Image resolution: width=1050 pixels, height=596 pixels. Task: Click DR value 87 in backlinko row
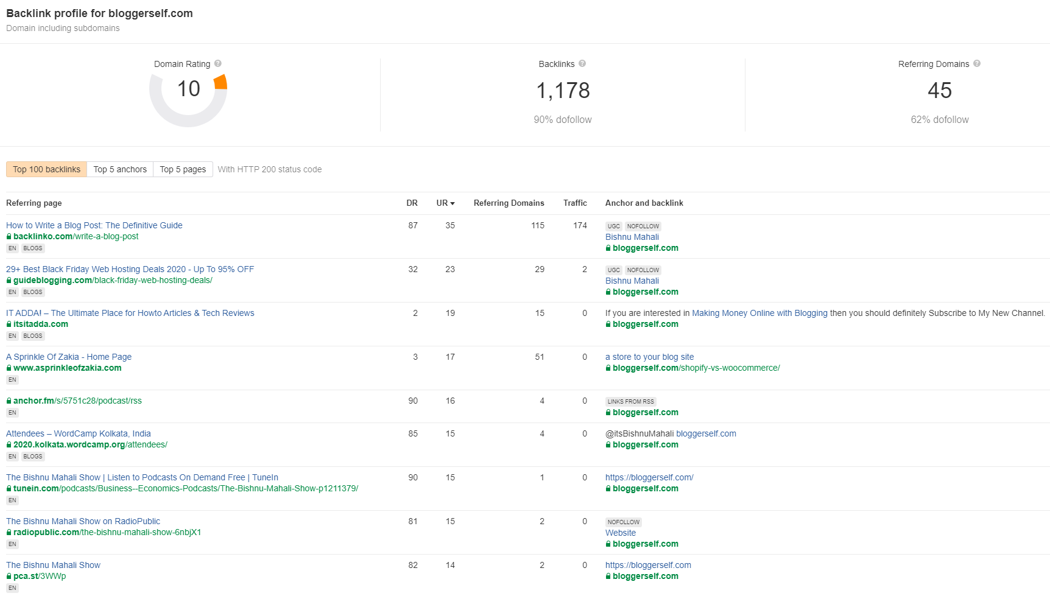click(413, 225)
